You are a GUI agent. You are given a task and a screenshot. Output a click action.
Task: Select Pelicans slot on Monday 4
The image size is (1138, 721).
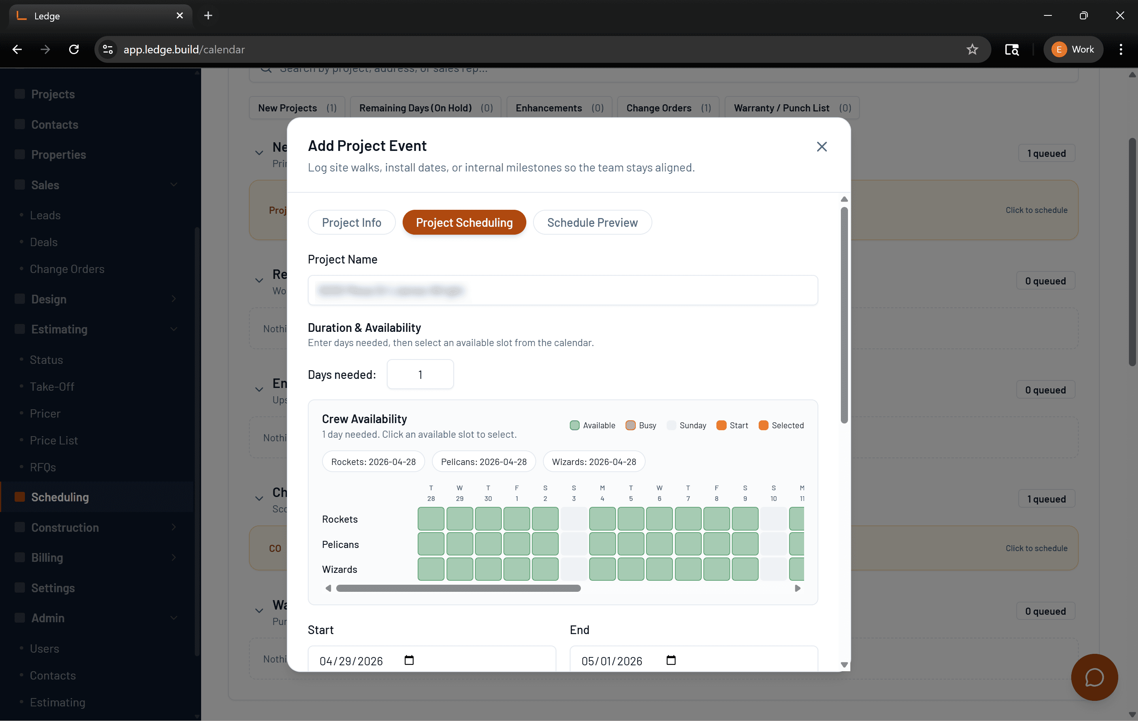(x=602, y=544)
